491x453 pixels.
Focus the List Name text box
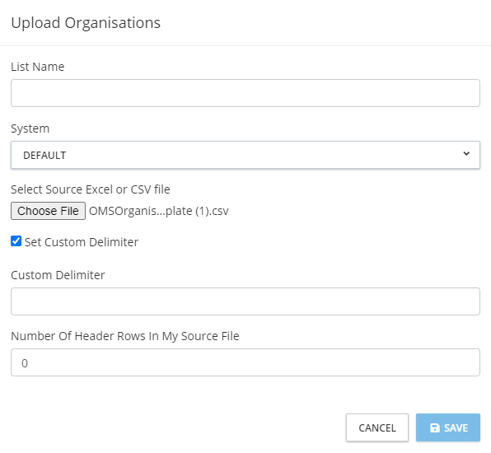click(x=245, y=93)
